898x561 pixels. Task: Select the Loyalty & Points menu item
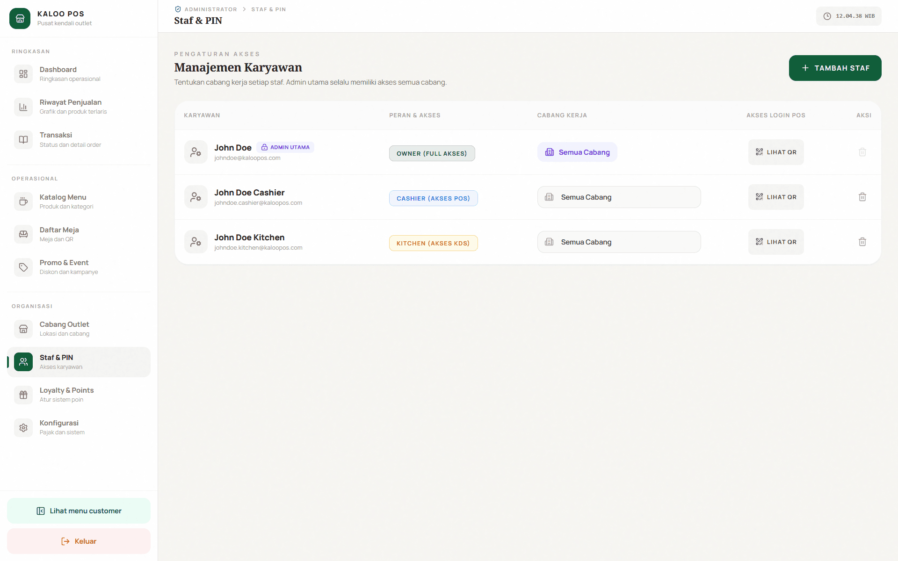tap(79, 395)
